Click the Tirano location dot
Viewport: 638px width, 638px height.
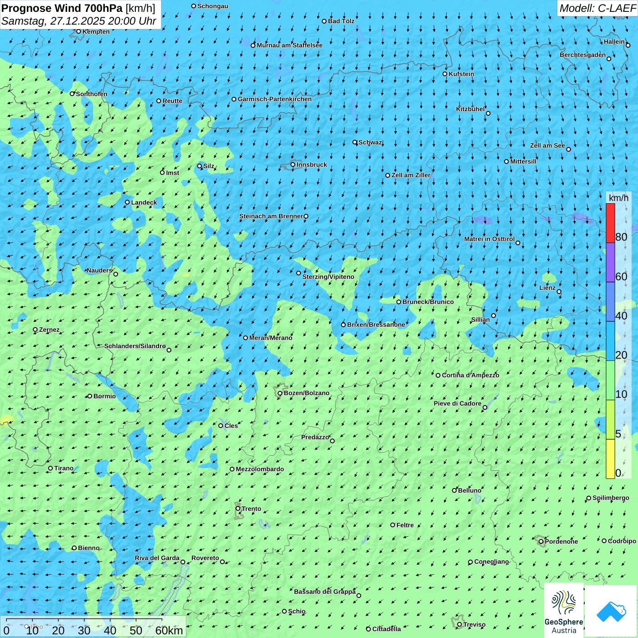[x=51, y=468]
